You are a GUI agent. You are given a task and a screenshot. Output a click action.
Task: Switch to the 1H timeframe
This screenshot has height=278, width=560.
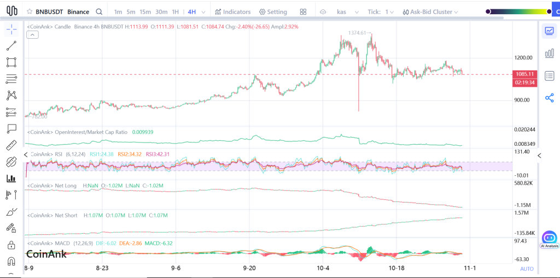coord(175,11)
